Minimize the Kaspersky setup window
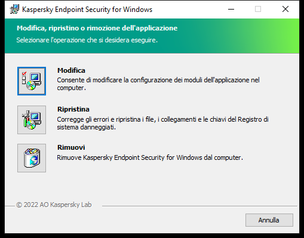304x238 pixels. click(x=231, y=9)
